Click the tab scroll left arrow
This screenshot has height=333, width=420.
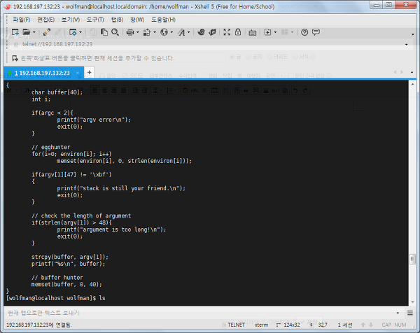(x=395, y=72)
